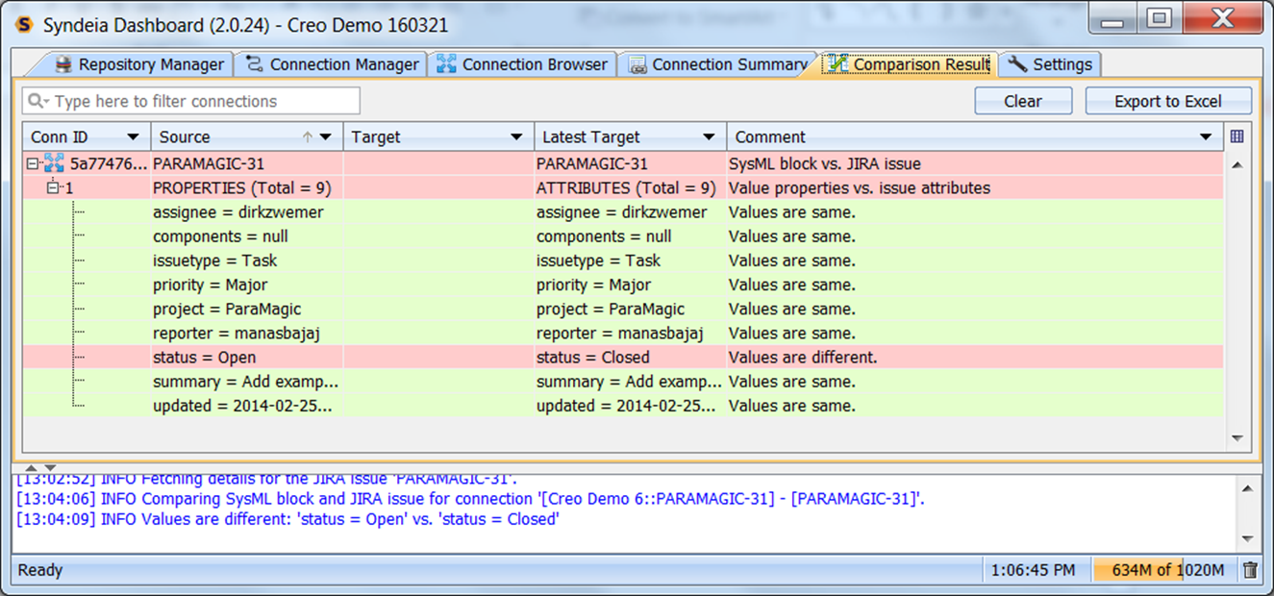Click the split pane collapse arrows

point(40,468)
